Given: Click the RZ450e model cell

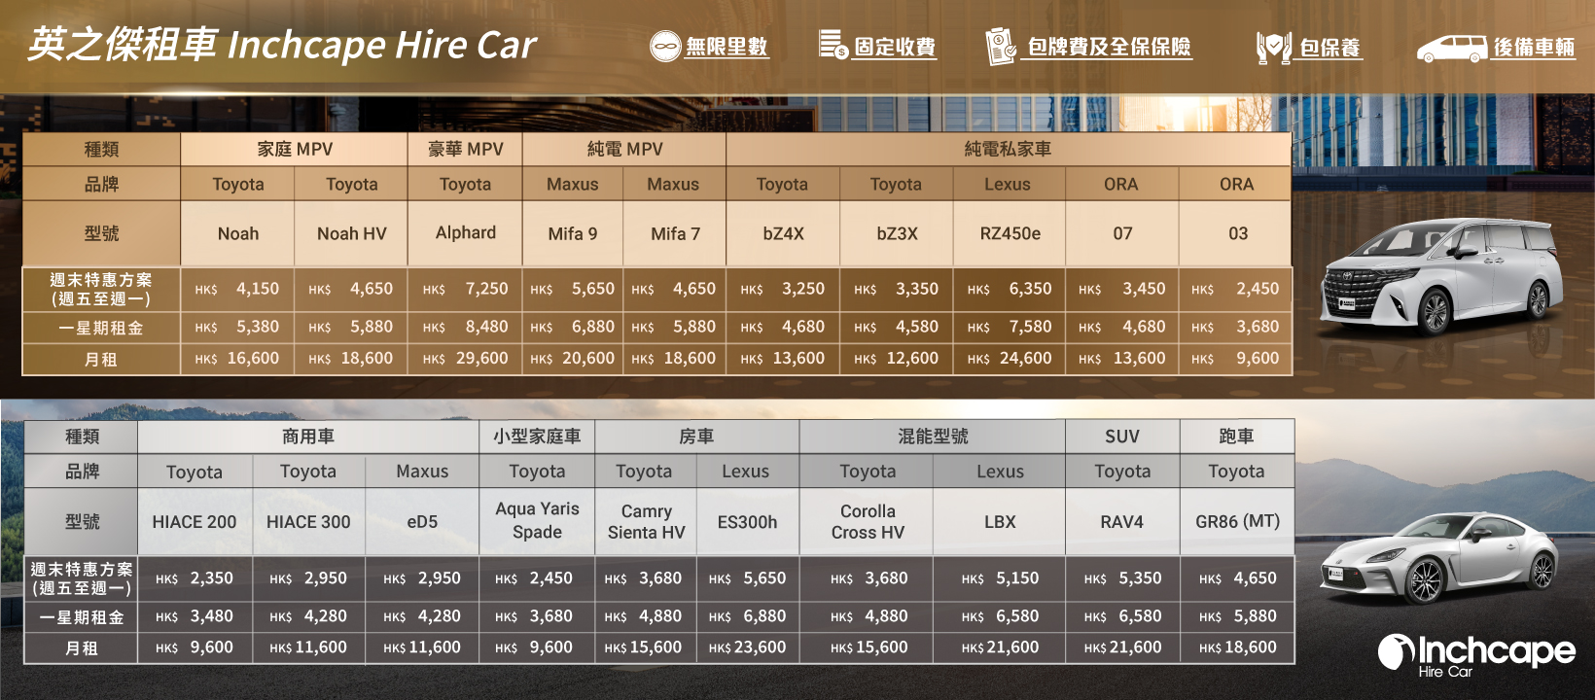Looking at the screenshot, I should click(1010, 233).
